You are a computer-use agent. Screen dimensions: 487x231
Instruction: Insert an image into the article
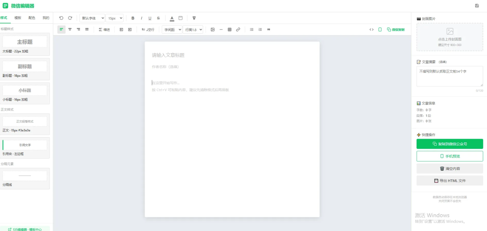(213, 29)
